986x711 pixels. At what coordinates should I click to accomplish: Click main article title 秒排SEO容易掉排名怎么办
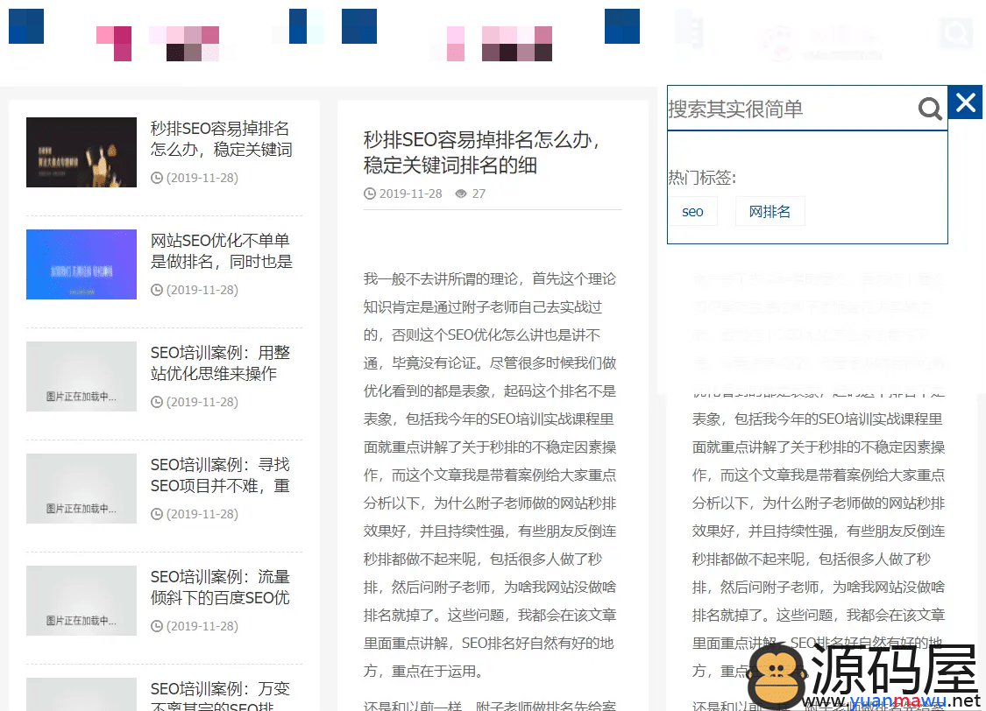[x=483, y=152]
